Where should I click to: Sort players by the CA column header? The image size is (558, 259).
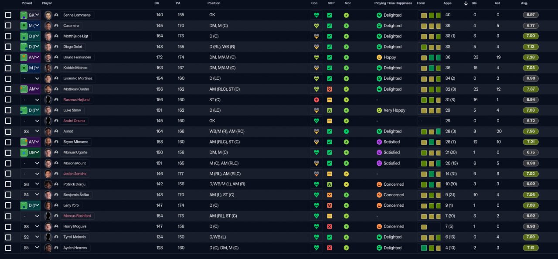[x=157, y=3]
